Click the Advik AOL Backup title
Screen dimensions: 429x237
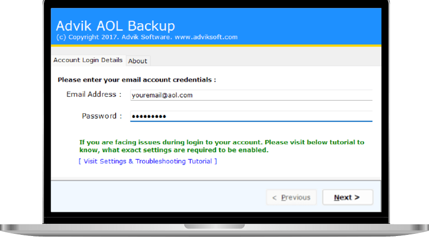coord(115,26)
